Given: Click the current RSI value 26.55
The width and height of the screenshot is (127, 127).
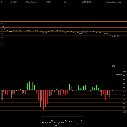Looking at the screenshot, I should click(x=117, y=36).
